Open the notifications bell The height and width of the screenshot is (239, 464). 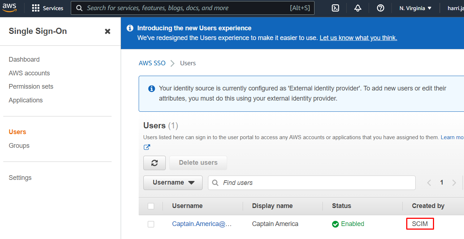click(x=358, y=8)
